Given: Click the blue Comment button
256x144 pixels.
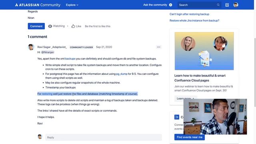Looking at the screenshot, I should click(36, 26).
